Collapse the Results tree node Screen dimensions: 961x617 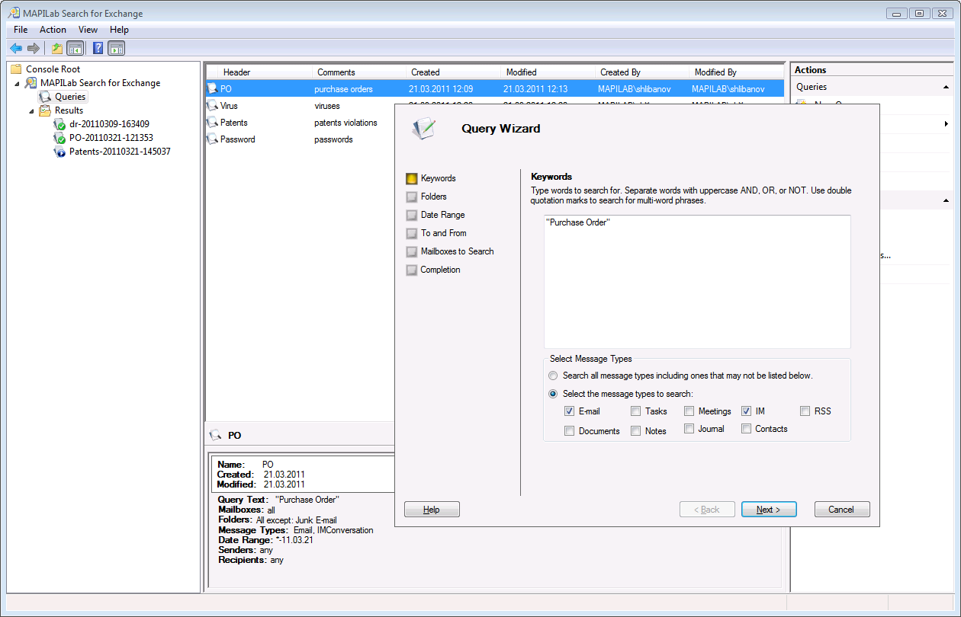click(31, 111)
